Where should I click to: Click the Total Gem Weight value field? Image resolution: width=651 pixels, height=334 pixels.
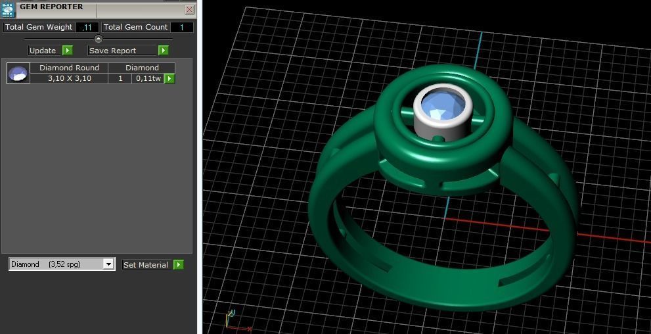pyautogui.click(x=87, y=28)
